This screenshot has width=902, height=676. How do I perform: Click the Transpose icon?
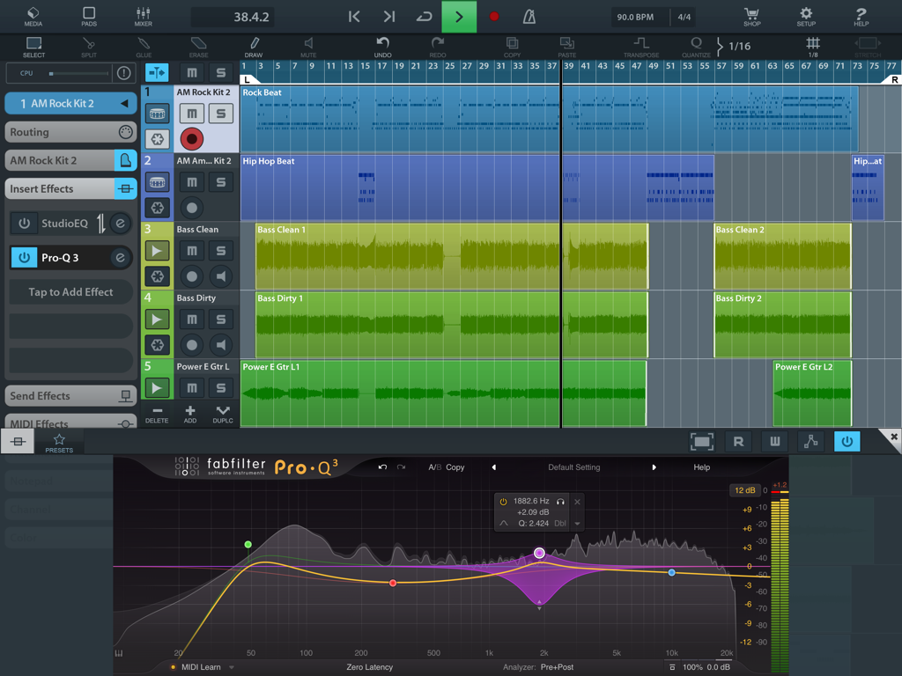641,46
